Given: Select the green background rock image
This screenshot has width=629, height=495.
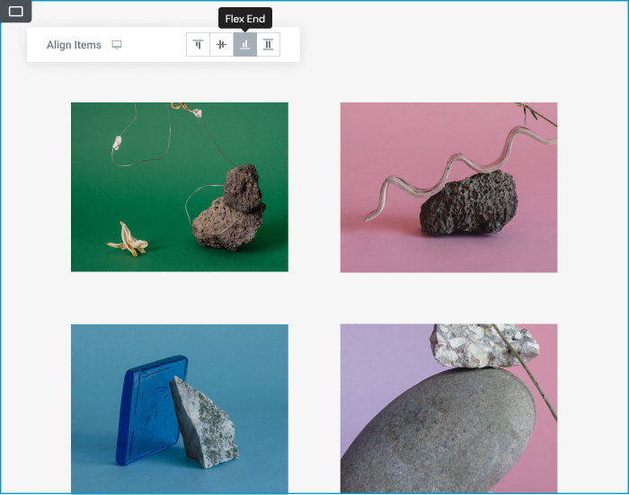Looking at the screenshot, I should pyautogui.click(x=180, y=187).
